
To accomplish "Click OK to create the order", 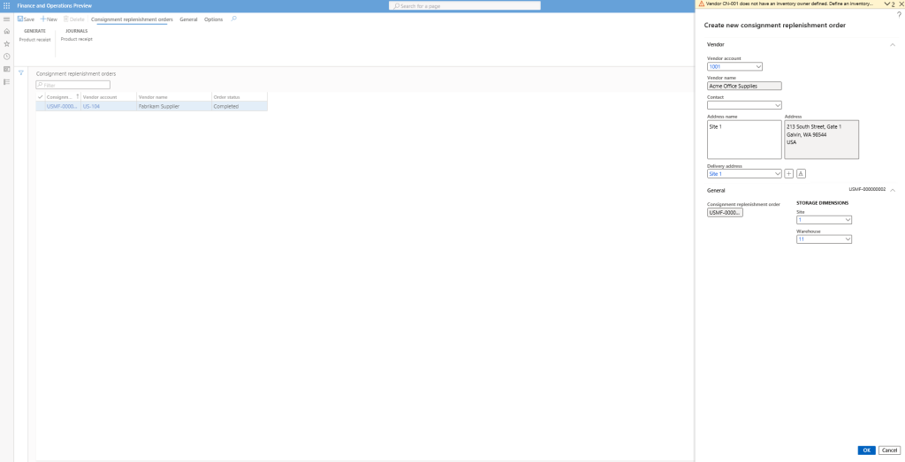I will (x=866, y=450).
